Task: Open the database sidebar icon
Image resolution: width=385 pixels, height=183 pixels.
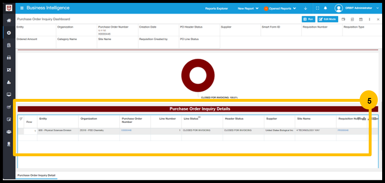Action: point(9,144)
